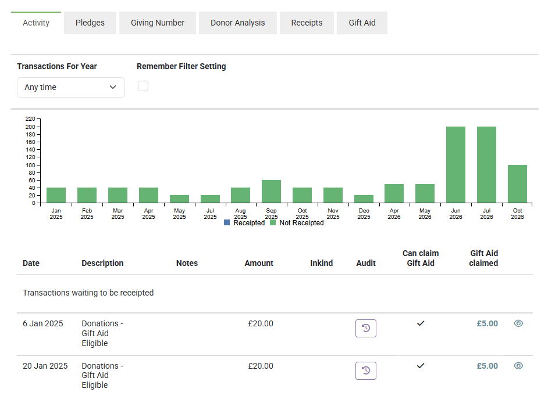Select the Jul 2026 chart bar
548x396 pixels.
(x=486, y=165)
